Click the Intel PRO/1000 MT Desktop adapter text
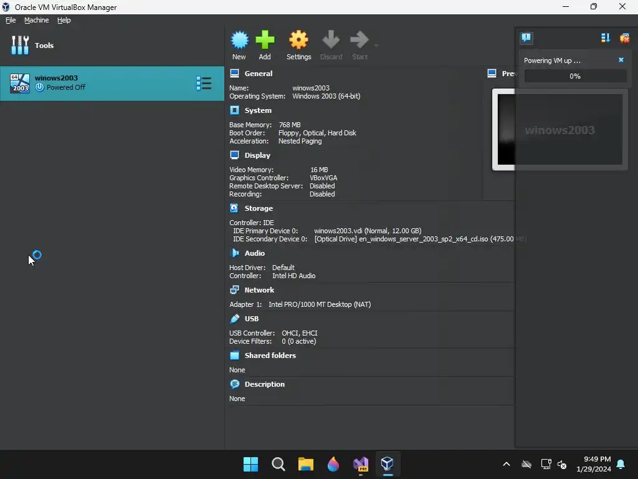The height and width of the screenshot is (479, 638). 320,304
